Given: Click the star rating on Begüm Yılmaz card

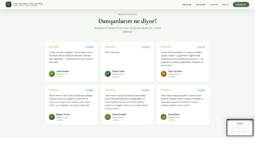Looking at the screenshot, I should point(54,90).
